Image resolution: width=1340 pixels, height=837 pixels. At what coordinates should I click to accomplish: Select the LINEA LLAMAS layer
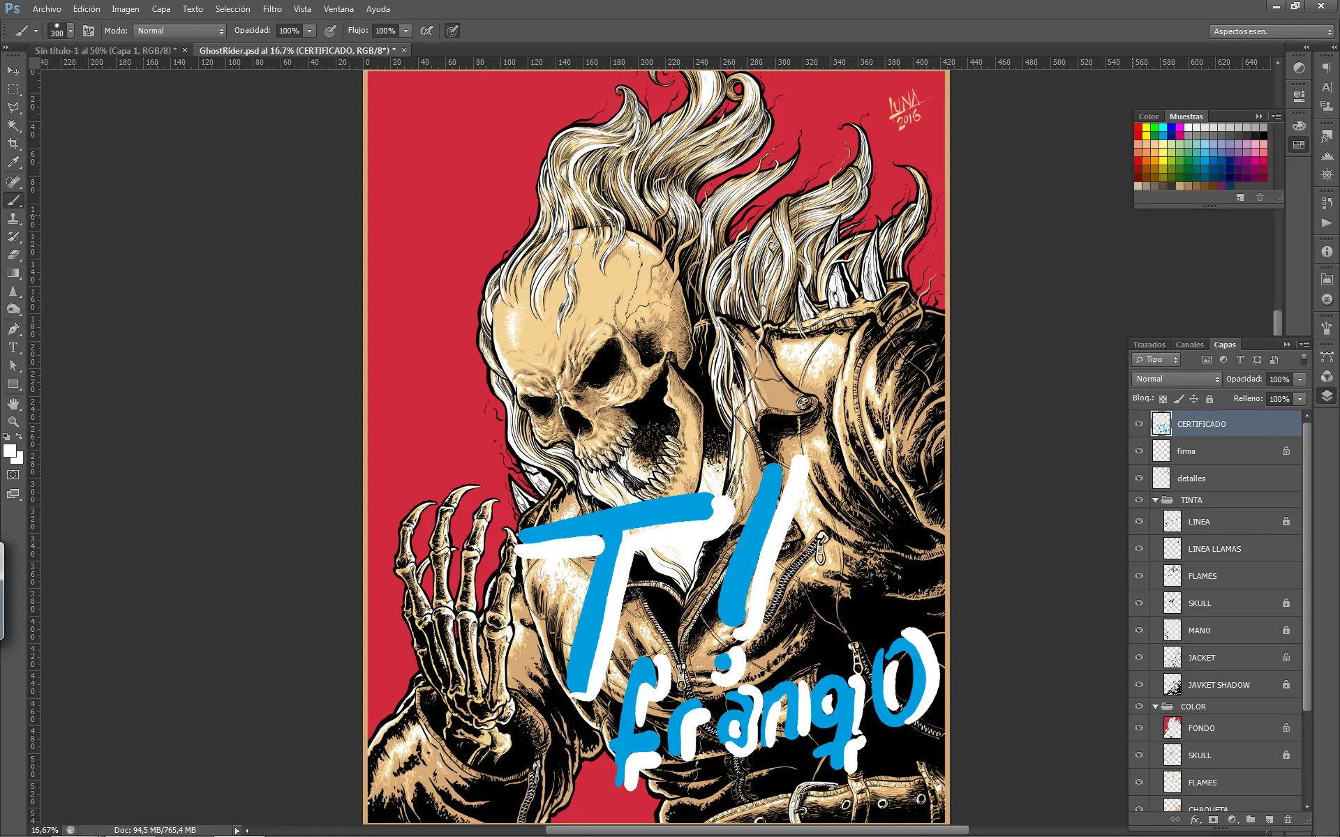[x=1215, y=549]
